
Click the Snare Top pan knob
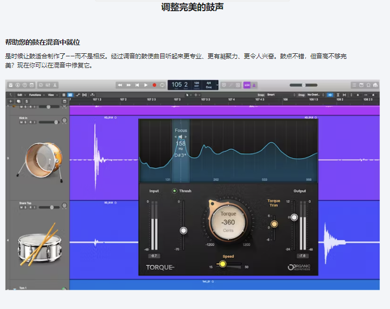[64, 205]
